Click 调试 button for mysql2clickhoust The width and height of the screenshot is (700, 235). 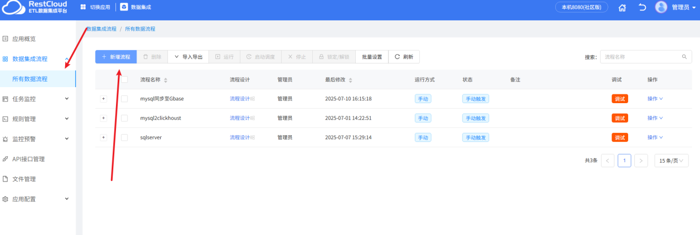click(x=620, y=118)
